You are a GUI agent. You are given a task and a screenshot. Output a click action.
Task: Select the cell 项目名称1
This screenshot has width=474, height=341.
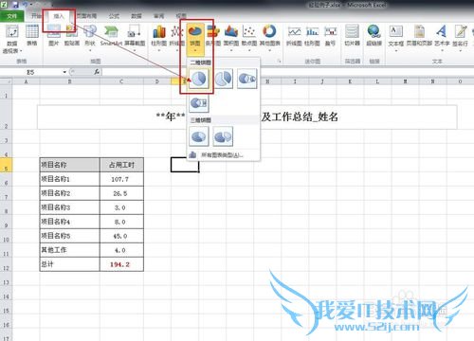coord(70,179)
